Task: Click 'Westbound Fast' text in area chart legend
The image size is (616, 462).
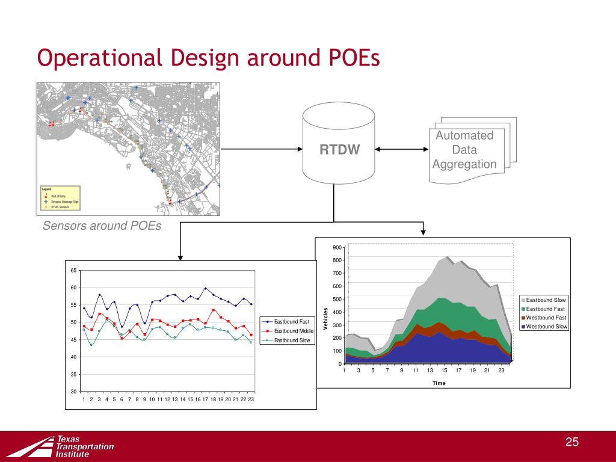Action: pyautogui.click(x=546, y=318)
